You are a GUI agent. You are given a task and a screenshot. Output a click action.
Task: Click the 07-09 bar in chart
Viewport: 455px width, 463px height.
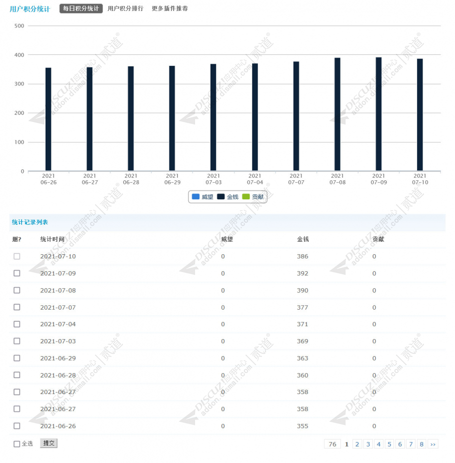(378, 114)
